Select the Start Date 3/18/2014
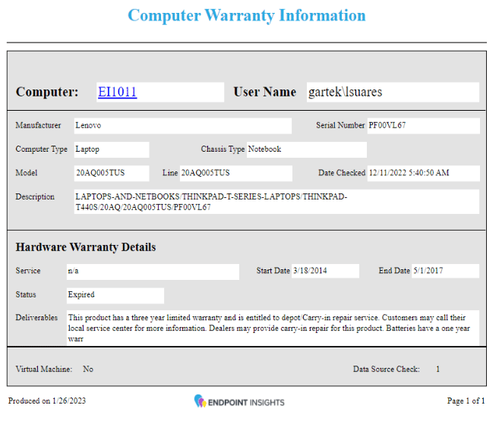Screen dimensions: 499x421 click(325, 271)
